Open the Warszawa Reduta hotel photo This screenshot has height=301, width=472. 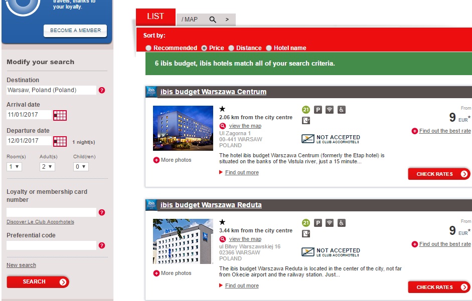pyautogui.click(x=183, y=241)
